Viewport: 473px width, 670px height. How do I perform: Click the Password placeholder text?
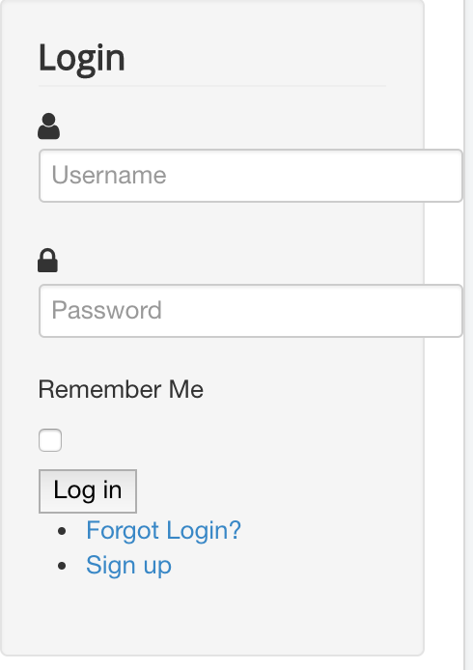[107, 310]
